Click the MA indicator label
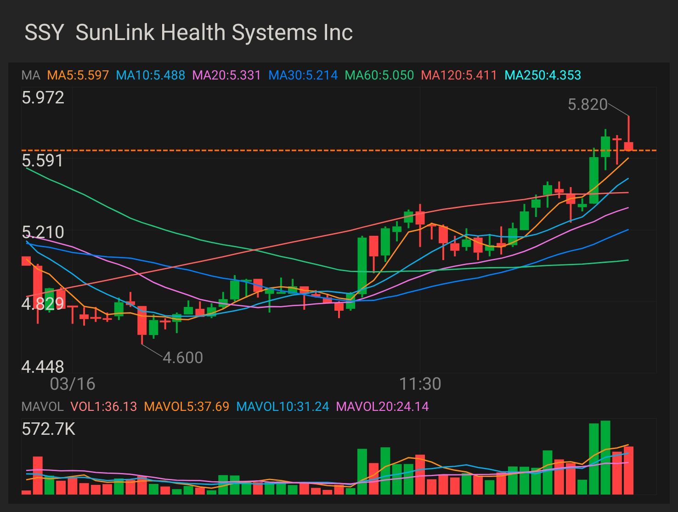Viewport: 678px width, 512px height. tap(31, 75)
